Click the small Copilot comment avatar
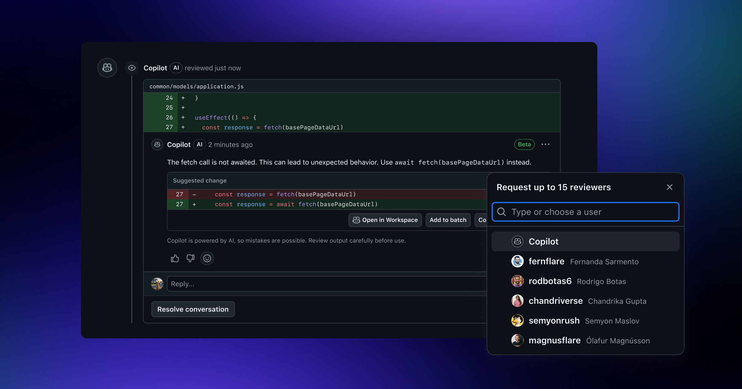Screen dimensions: 742x389 pos(157,144)
